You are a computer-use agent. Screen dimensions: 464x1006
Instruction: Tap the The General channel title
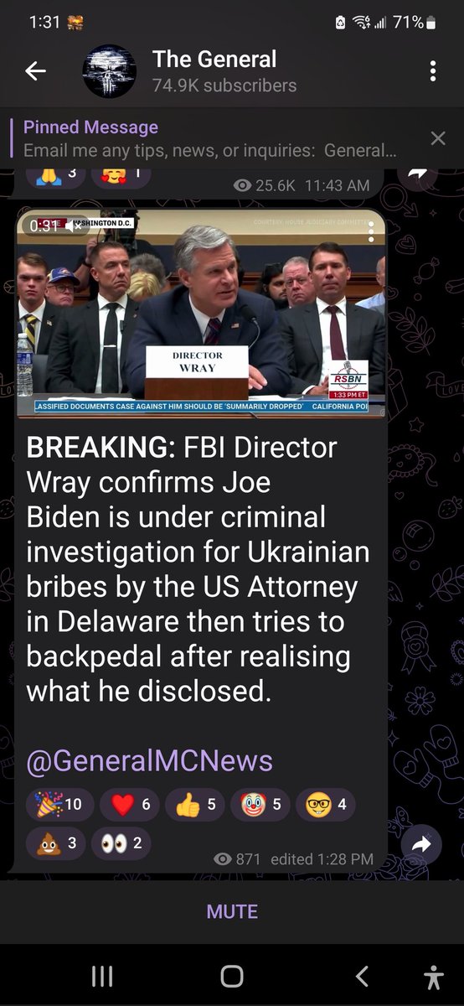coord(214,60)
